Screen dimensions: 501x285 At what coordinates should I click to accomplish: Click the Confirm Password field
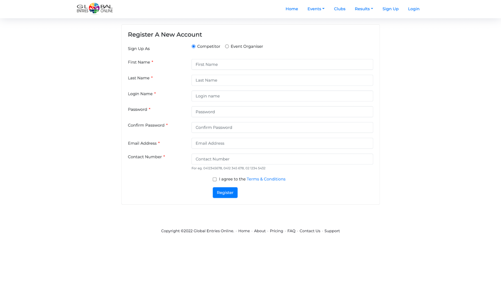click(282, 128)
